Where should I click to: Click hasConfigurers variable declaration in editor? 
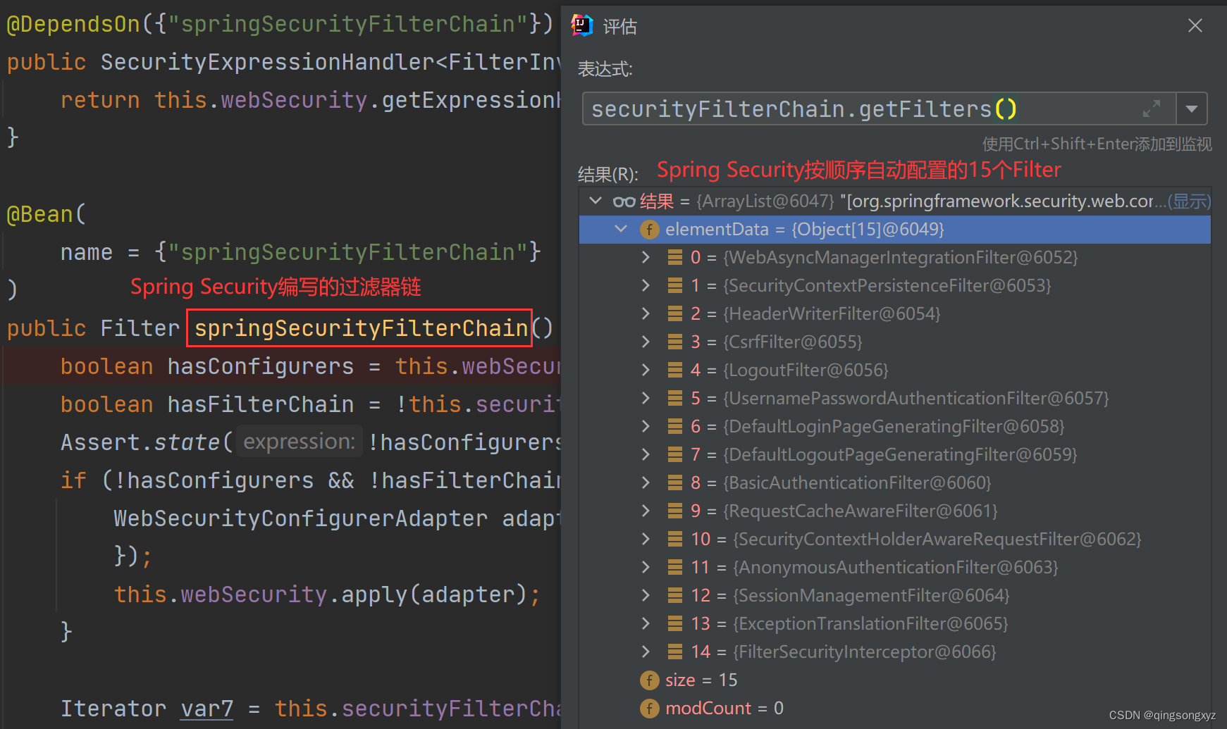(261, 366)
